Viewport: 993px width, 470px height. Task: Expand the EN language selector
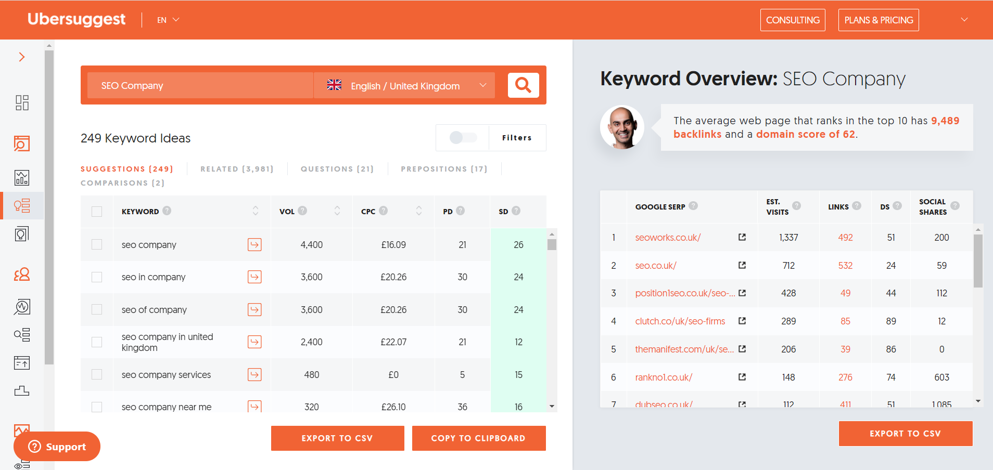[168, 20]
